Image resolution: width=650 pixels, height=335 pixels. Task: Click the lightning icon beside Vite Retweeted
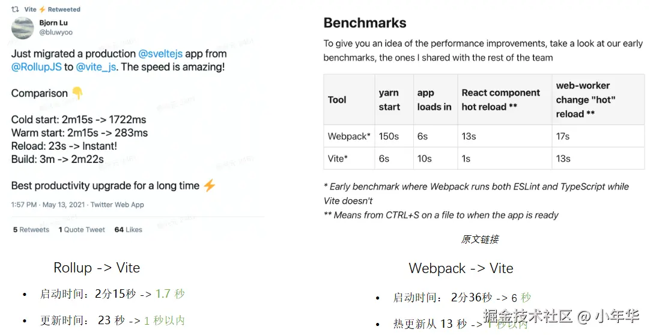coord(42,10)
